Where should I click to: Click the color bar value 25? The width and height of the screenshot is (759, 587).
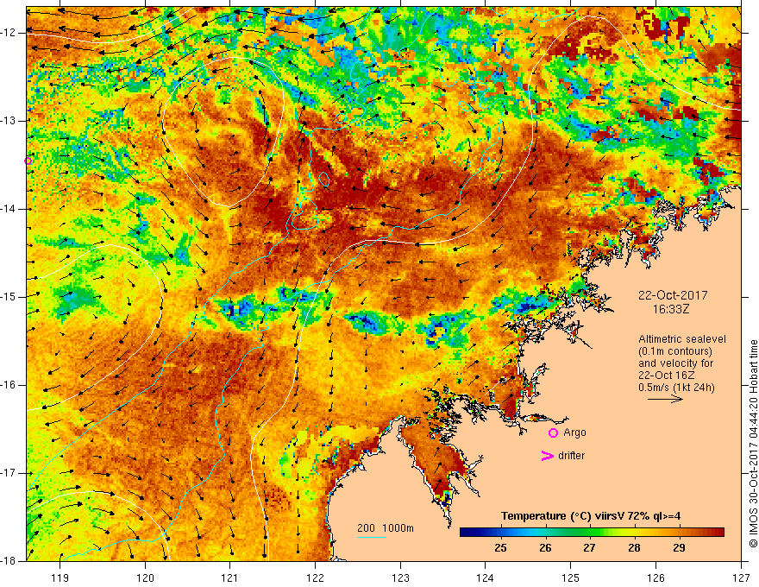(500, 548)
